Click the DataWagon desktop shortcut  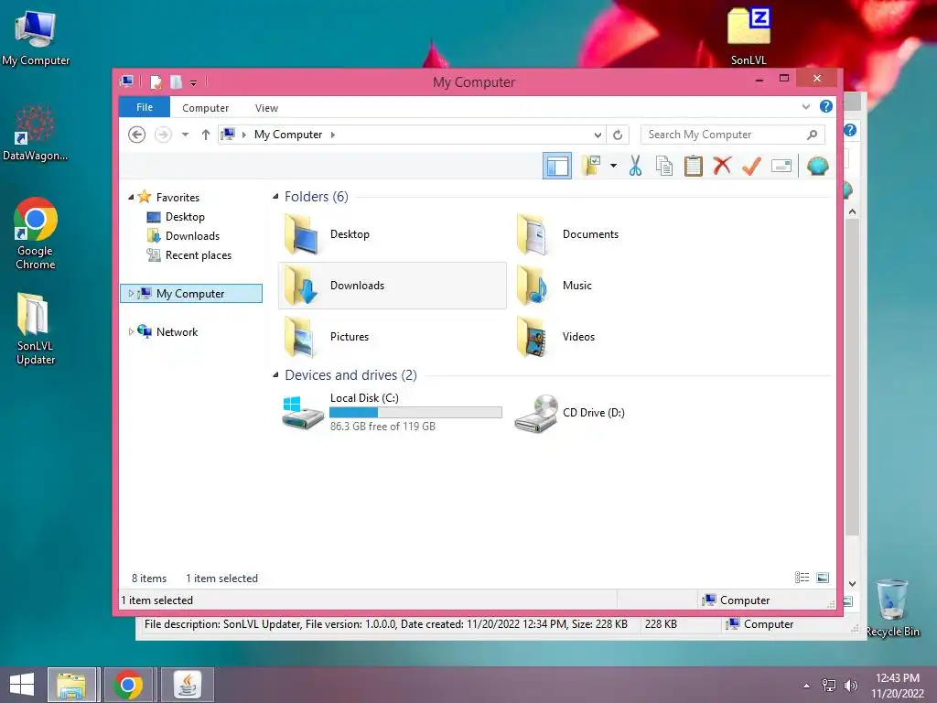(36, 132)
